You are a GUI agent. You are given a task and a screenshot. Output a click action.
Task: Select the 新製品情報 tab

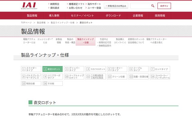click(x=59, y=41)
